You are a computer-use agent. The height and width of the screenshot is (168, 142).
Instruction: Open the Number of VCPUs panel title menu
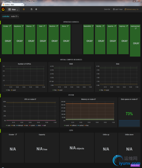click(x=24, y=64)
